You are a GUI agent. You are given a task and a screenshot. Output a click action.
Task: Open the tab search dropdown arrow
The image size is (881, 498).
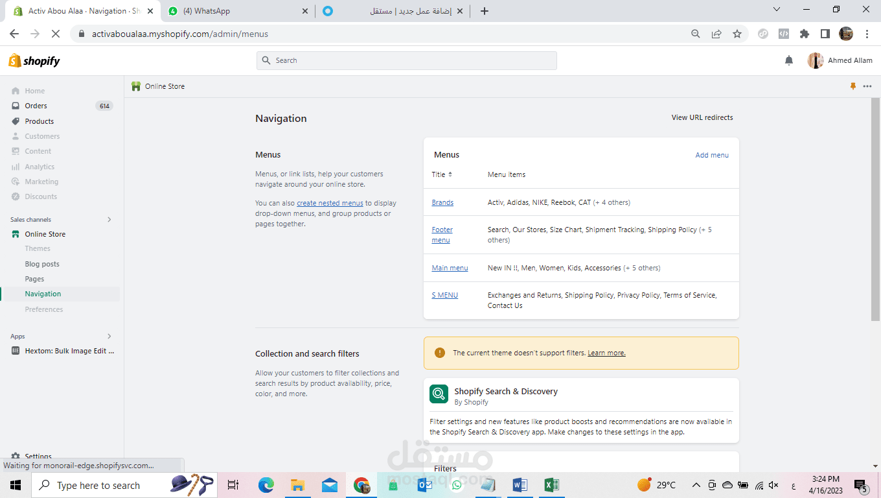777,10
